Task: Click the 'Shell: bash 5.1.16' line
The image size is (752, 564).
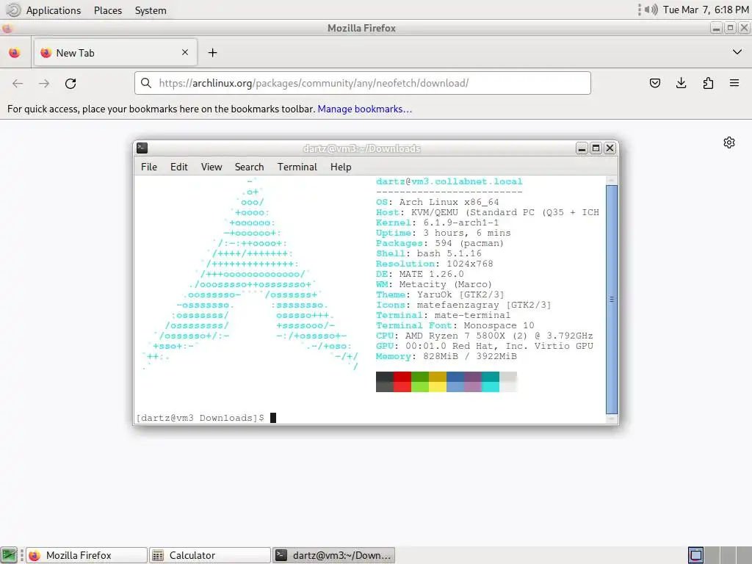Action: point(429,253)
